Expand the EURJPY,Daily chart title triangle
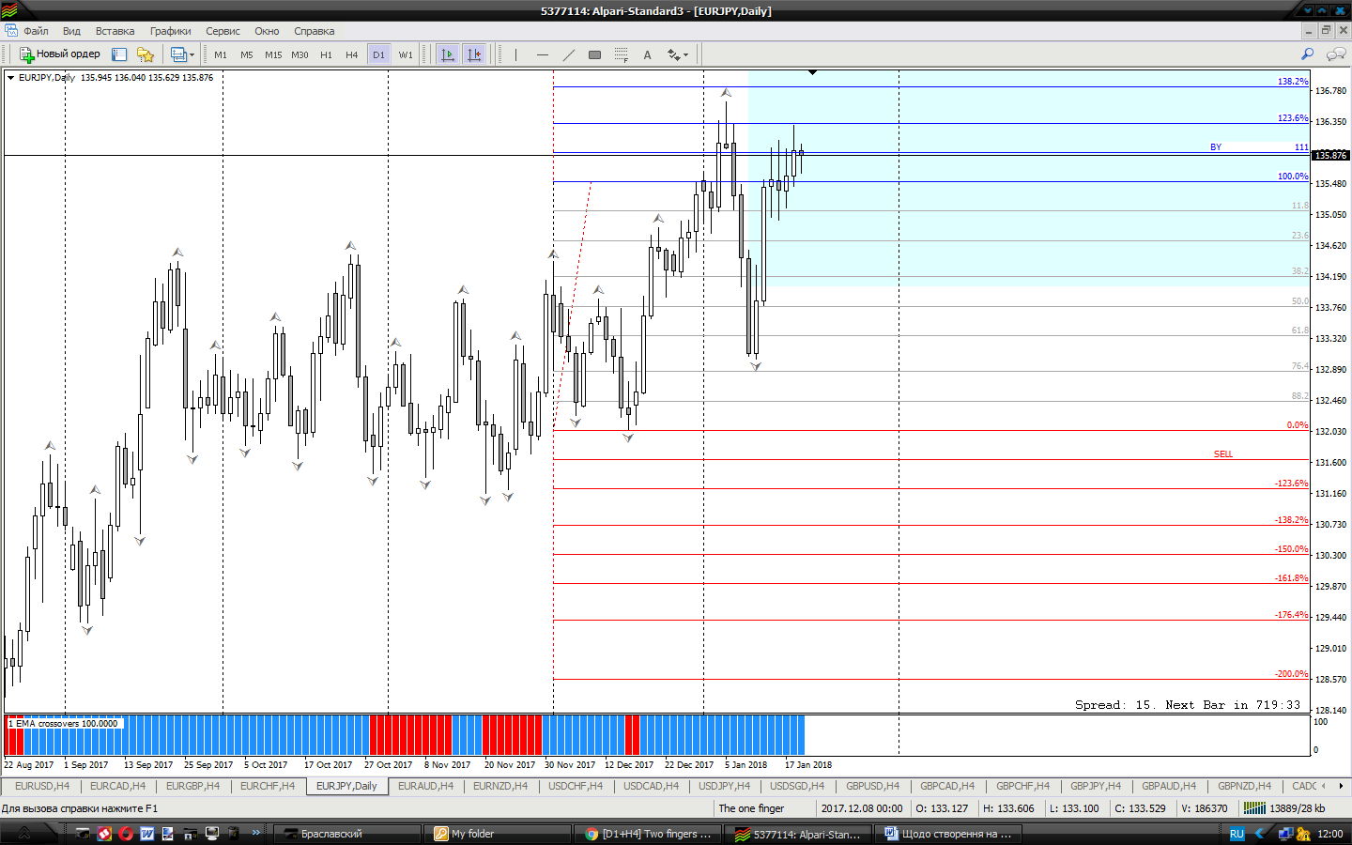Viewport: 1352px width, 845px height. pyautogui.click(x=10, y=78)
